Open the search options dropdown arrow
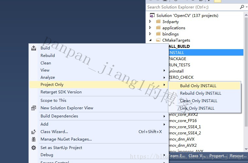 247,7
